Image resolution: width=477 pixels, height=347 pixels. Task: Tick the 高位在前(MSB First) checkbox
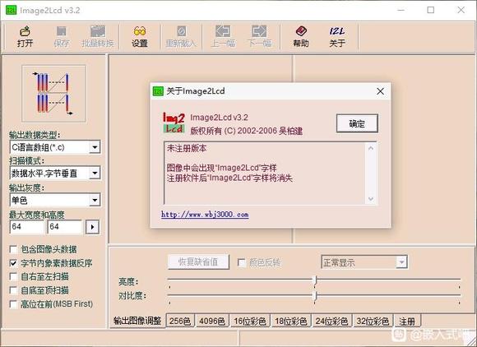[13, 303]
